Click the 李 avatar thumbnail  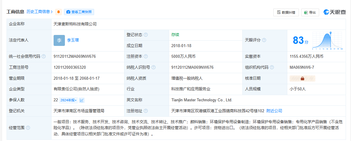[x=59, y=40]
